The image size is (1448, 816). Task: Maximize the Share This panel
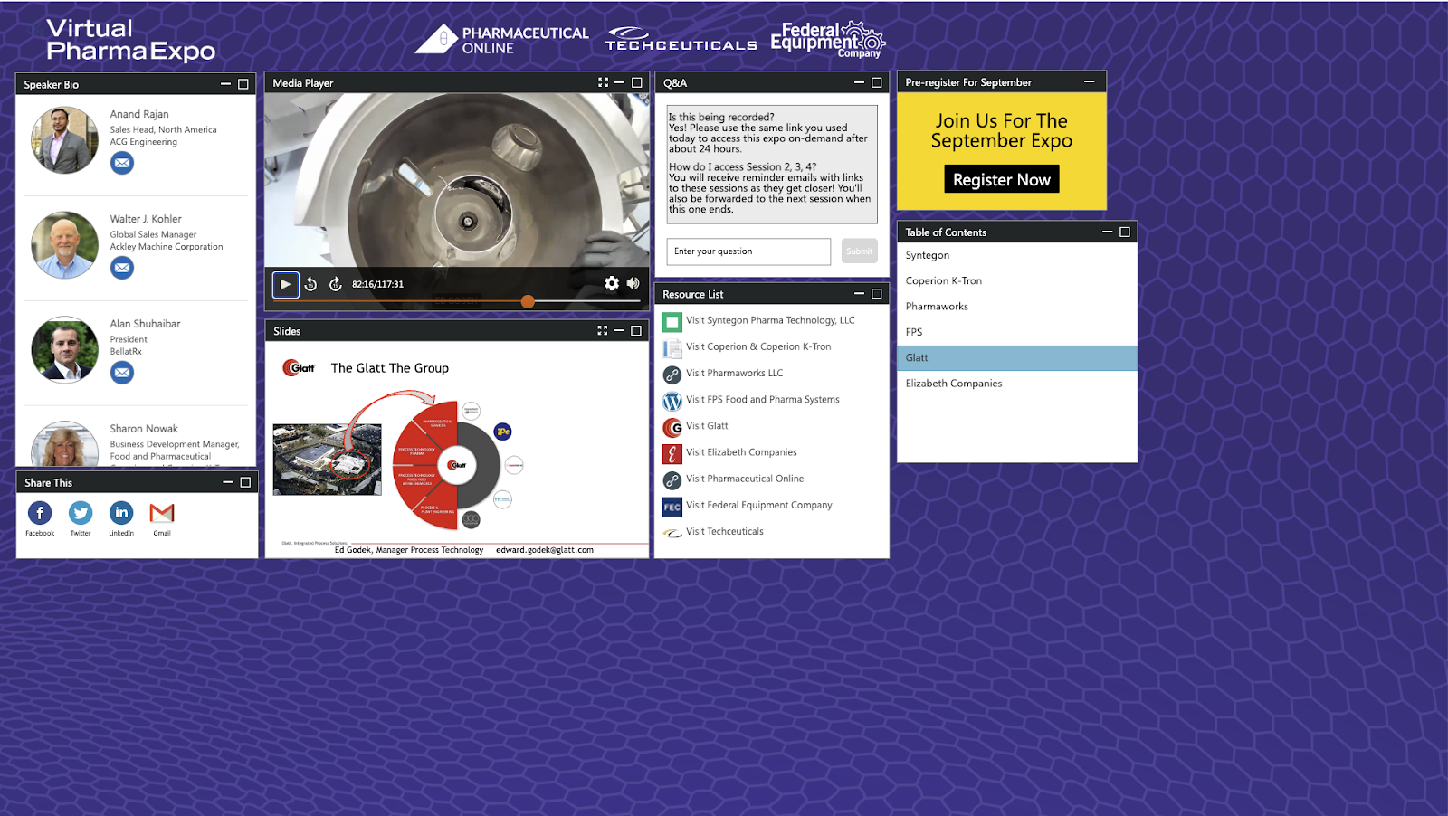[245, 482]
